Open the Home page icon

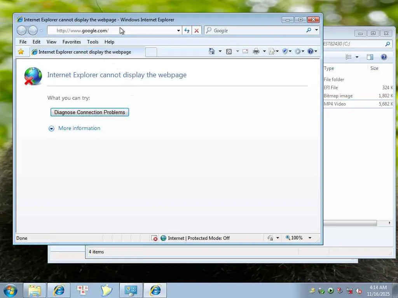212,52
